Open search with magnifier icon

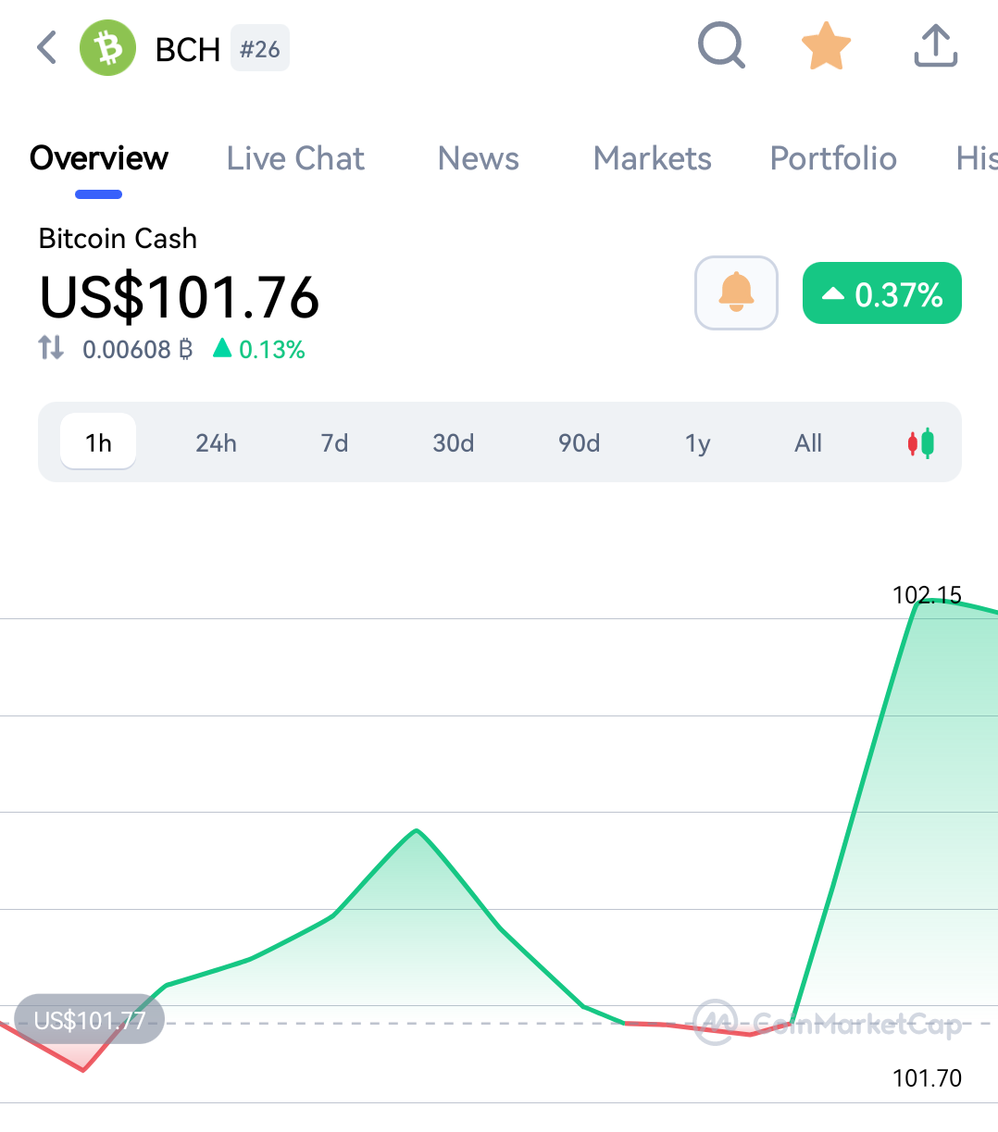[721, 46]
